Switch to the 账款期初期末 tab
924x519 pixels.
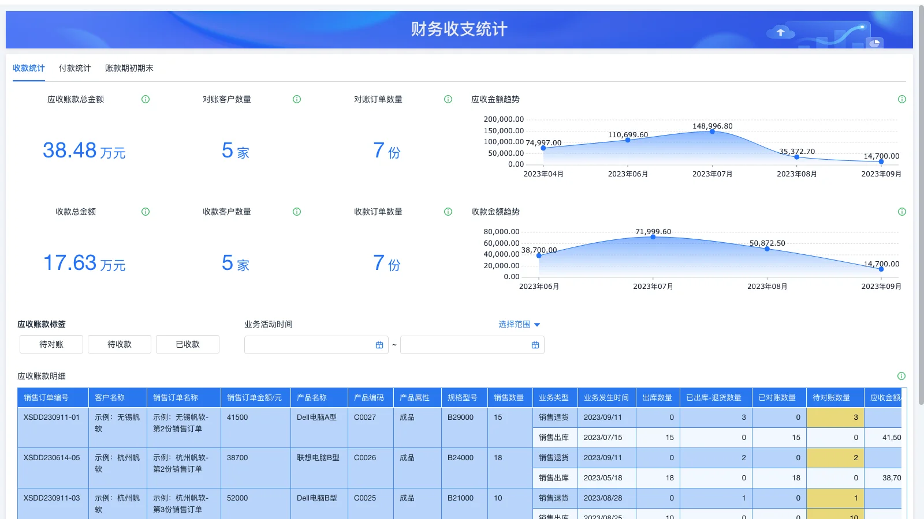pyautogui.click(x=129, y=68)
